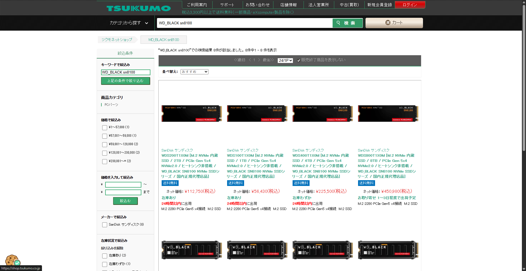This screenshot has height=271, width=526.
Task: Click the magnifier search icon
Action: [x=338, y=23]
